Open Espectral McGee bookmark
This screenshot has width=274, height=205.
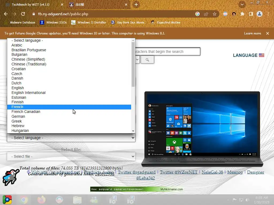pos(166,22)
